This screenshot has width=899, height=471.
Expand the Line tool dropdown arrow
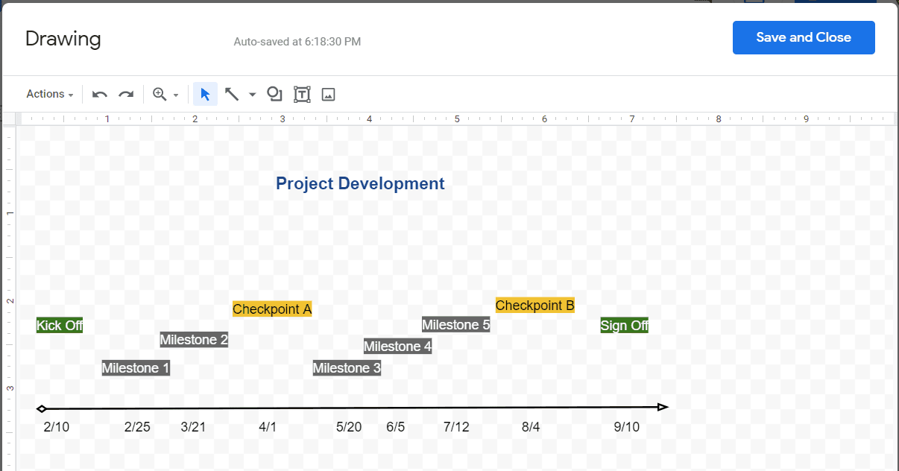[251, 94]
